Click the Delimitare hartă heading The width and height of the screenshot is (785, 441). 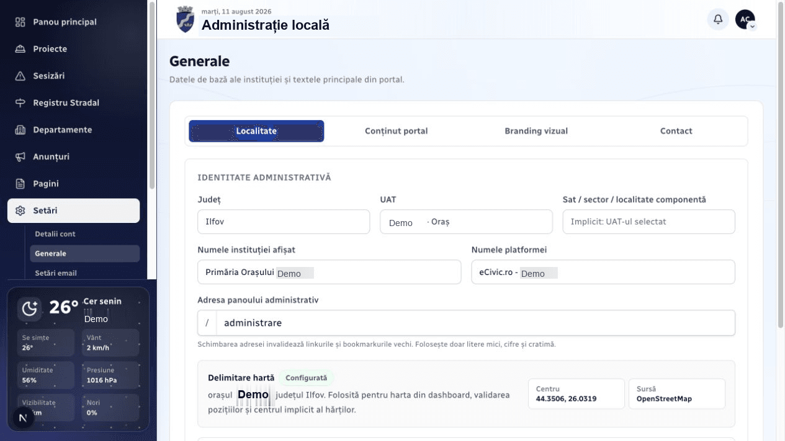tap(241, 378)
